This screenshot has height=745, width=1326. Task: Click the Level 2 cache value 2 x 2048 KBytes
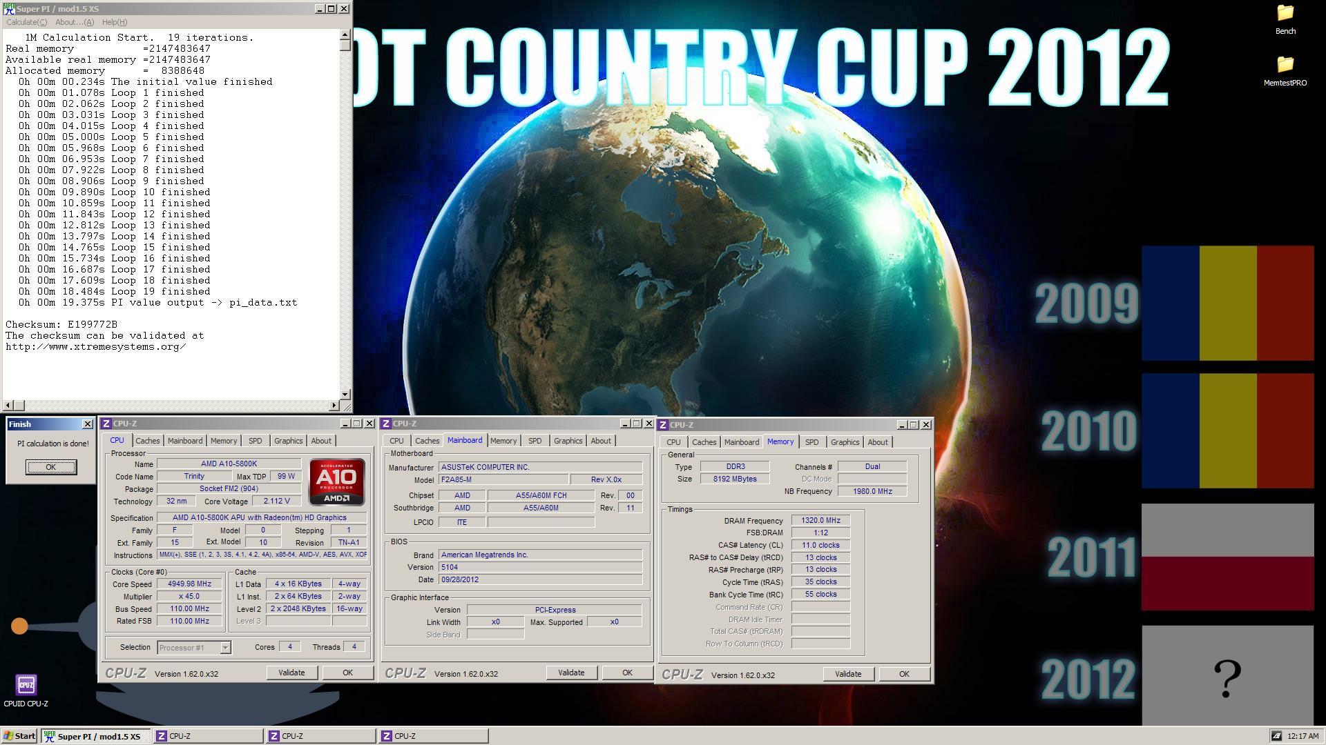298,608
